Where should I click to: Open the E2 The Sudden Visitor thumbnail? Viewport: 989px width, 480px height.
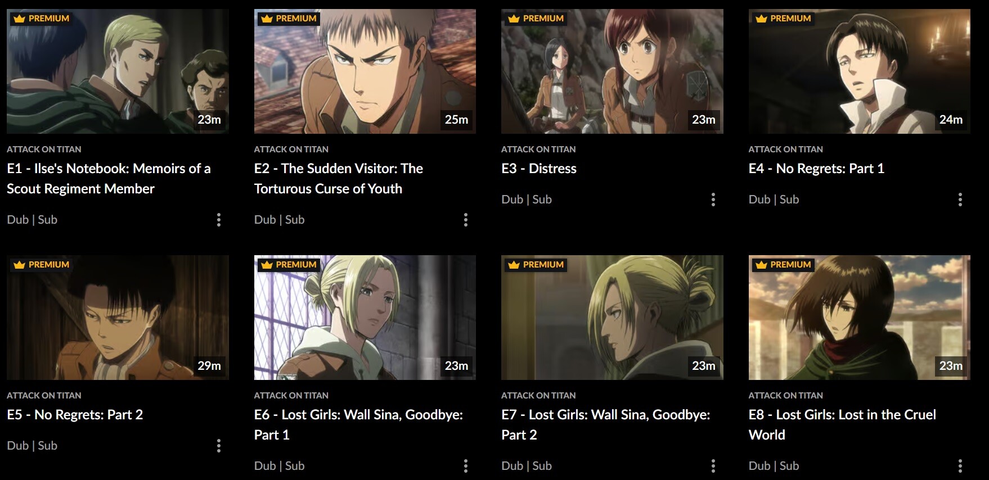coord(365,71)
